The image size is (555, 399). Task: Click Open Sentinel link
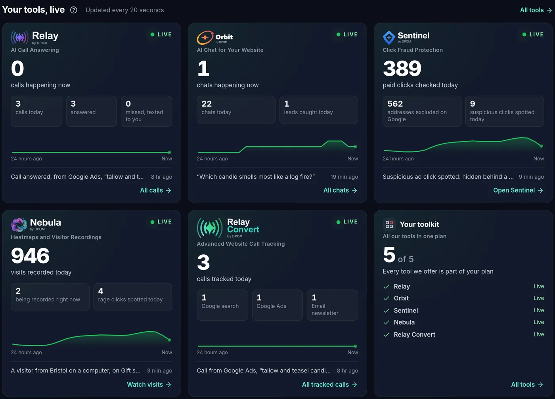(518, 190)
